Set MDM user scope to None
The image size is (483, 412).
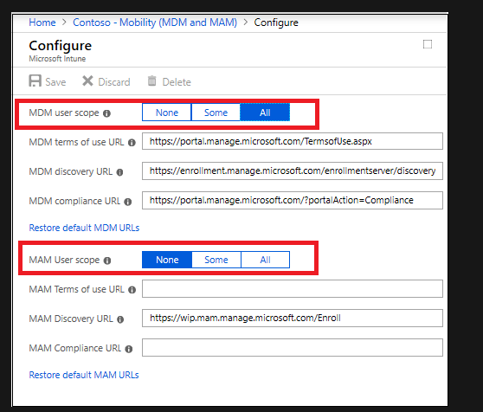coord(167,113)
